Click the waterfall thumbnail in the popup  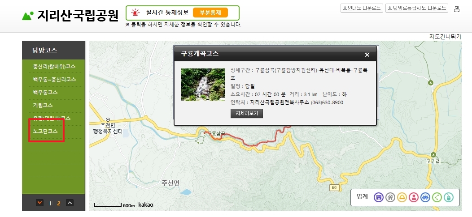tap(203, 85)
